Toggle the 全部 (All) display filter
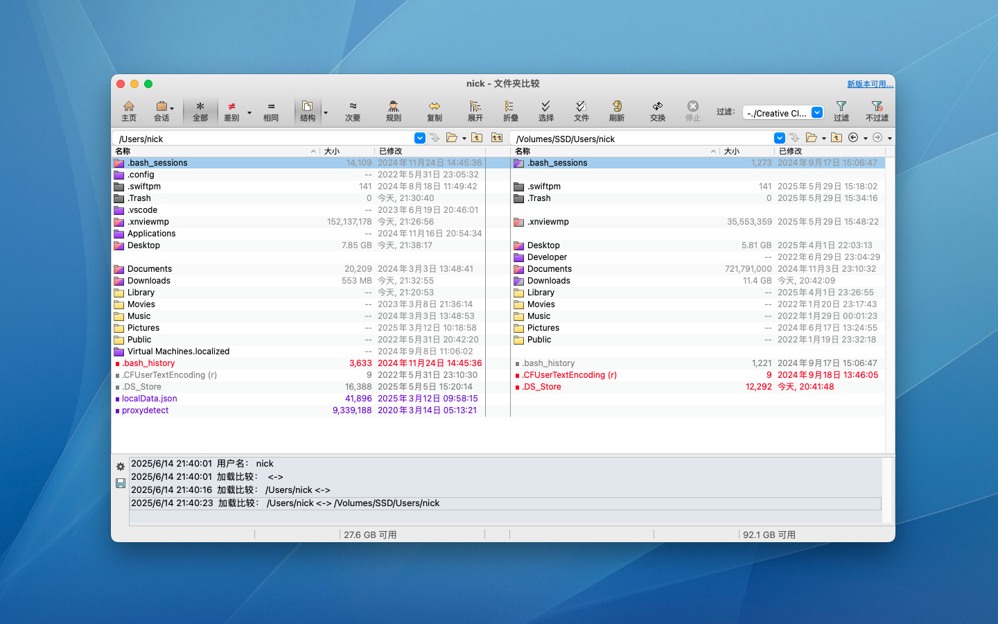Screen dimensions: 998x624 pyautogui.click(x=200, y=111)
